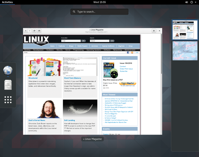The image size is (199, 157).
Task: Click the Facebook icon on the page
Action: coord(128,53)
